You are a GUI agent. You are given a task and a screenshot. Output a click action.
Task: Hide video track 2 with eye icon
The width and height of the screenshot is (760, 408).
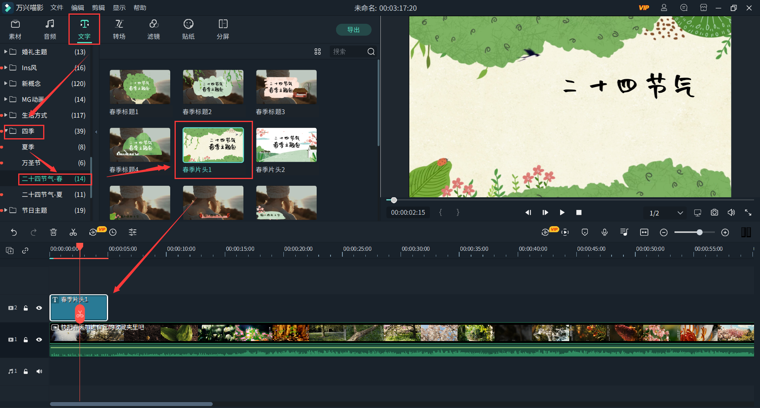tap(39, 308)
